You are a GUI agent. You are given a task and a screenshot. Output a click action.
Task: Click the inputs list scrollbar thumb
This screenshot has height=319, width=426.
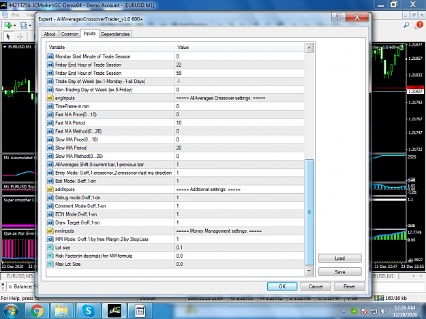point(309,212)
